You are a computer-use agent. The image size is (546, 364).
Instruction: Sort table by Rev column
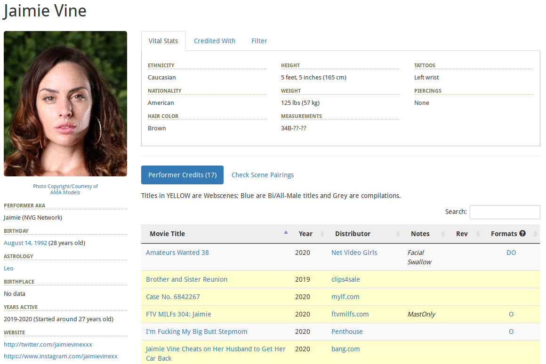click(466, 234)
